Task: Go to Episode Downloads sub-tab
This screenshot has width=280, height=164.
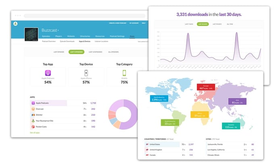Action: click(67, 41)
